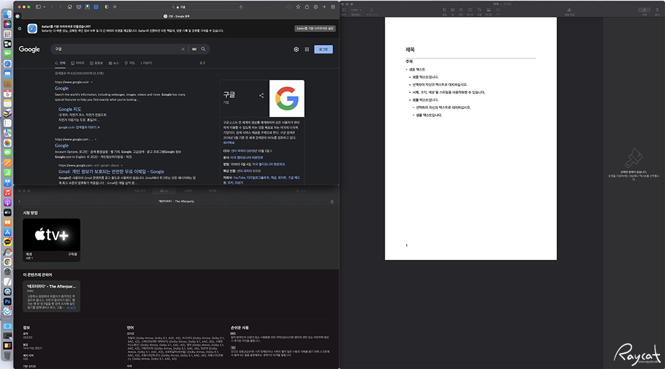665x369 pixels.
Task: Click the blue 로그인 button
Action: point(324,50)
